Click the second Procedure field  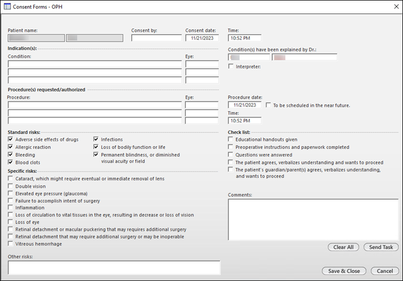click(x=95, y=113)
